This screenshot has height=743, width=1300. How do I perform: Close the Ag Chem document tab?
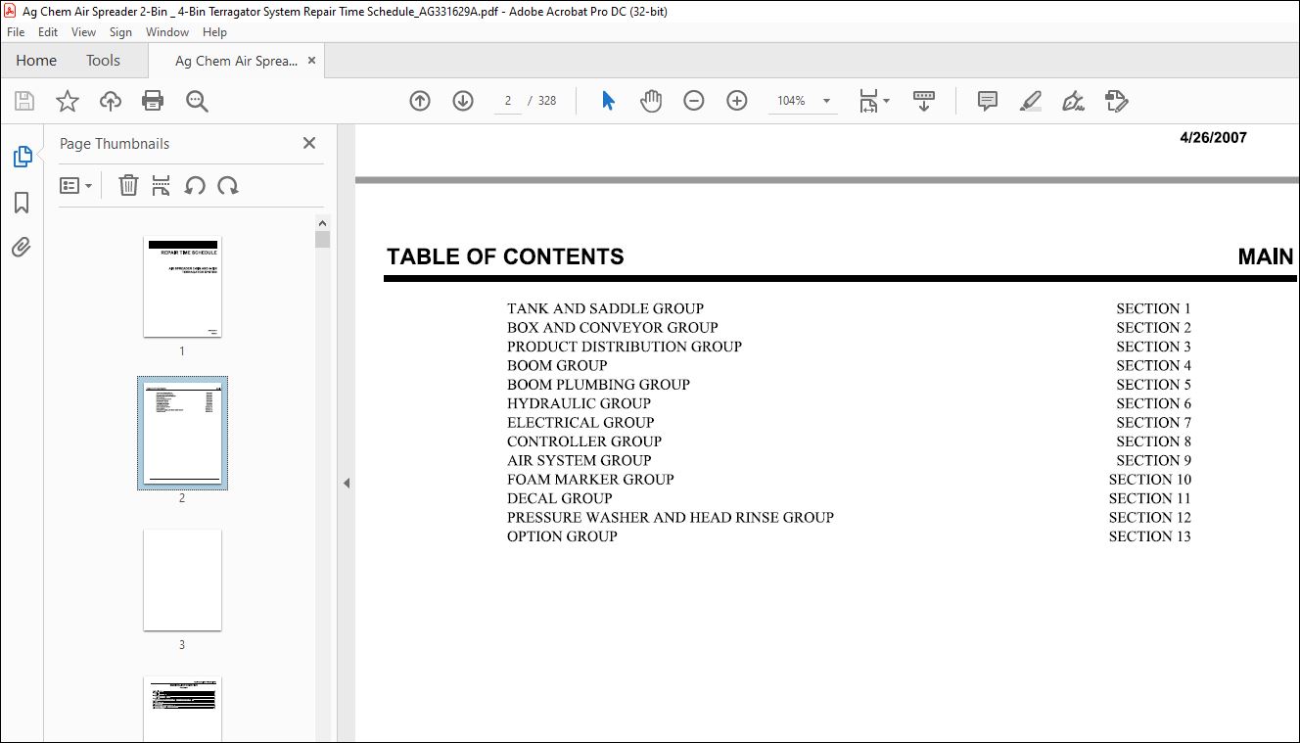[312, 61]
